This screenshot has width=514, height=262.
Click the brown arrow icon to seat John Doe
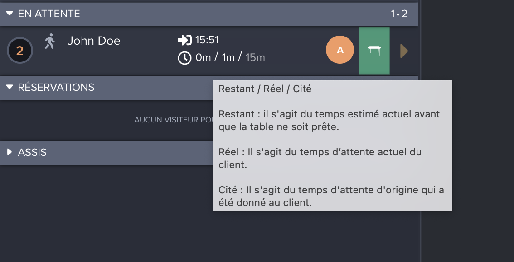(x=403, y=51)
